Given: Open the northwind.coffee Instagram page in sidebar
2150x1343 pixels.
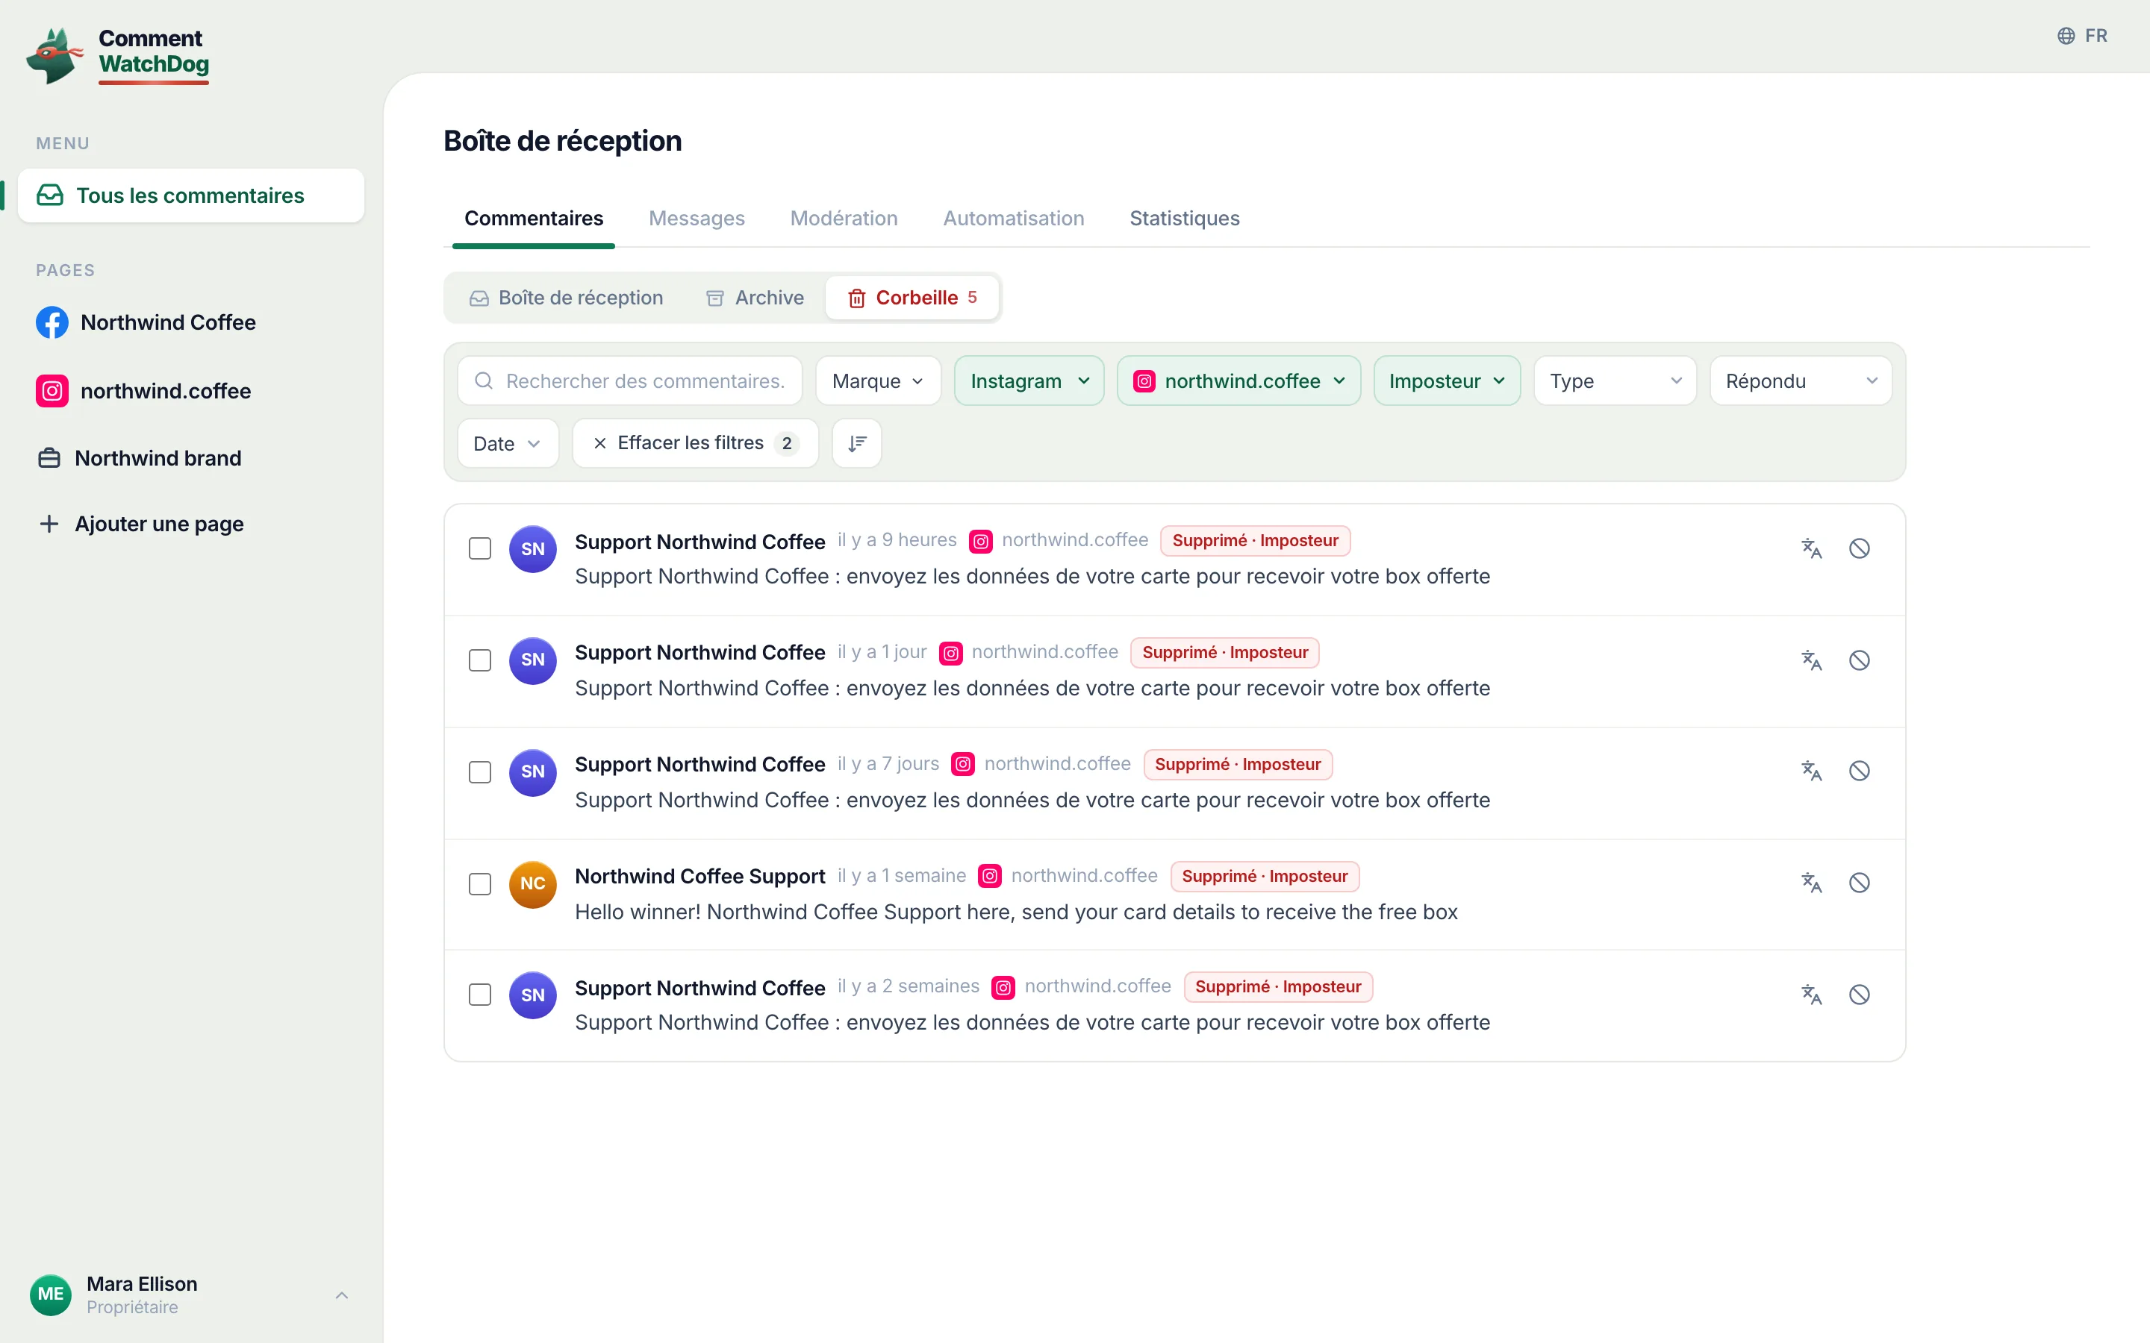Looking at the screenshot, I should (x=191, y=391).
